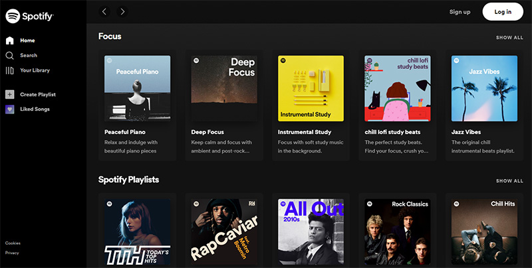Click 'Relax and indulge with beautiful piano pieces'

[131, 147]
